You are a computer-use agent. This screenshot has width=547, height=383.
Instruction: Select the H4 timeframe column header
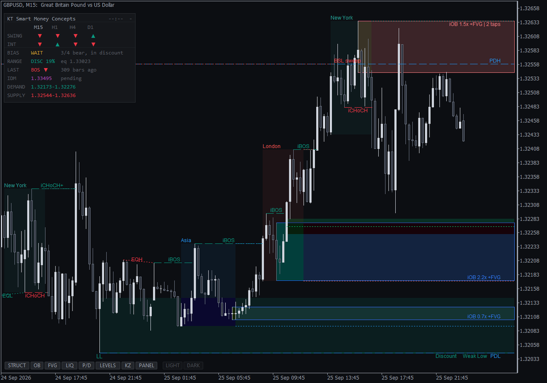click(x=73, y=27)
